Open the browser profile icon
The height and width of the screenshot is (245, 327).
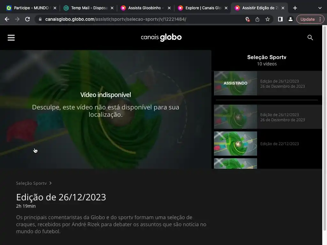290,19
